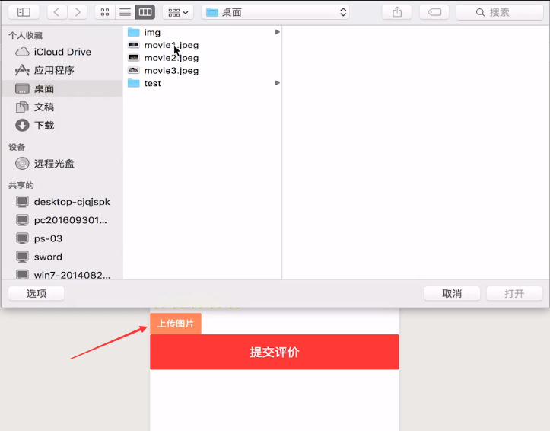Expand the img folder arrow
Viewport: 550px width, 431px height.
click(x=278, y=32)
